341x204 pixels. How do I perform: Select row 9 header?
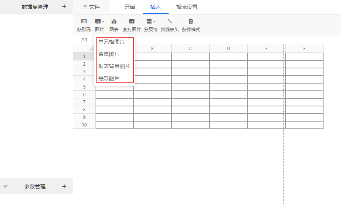tap(84, 117)
